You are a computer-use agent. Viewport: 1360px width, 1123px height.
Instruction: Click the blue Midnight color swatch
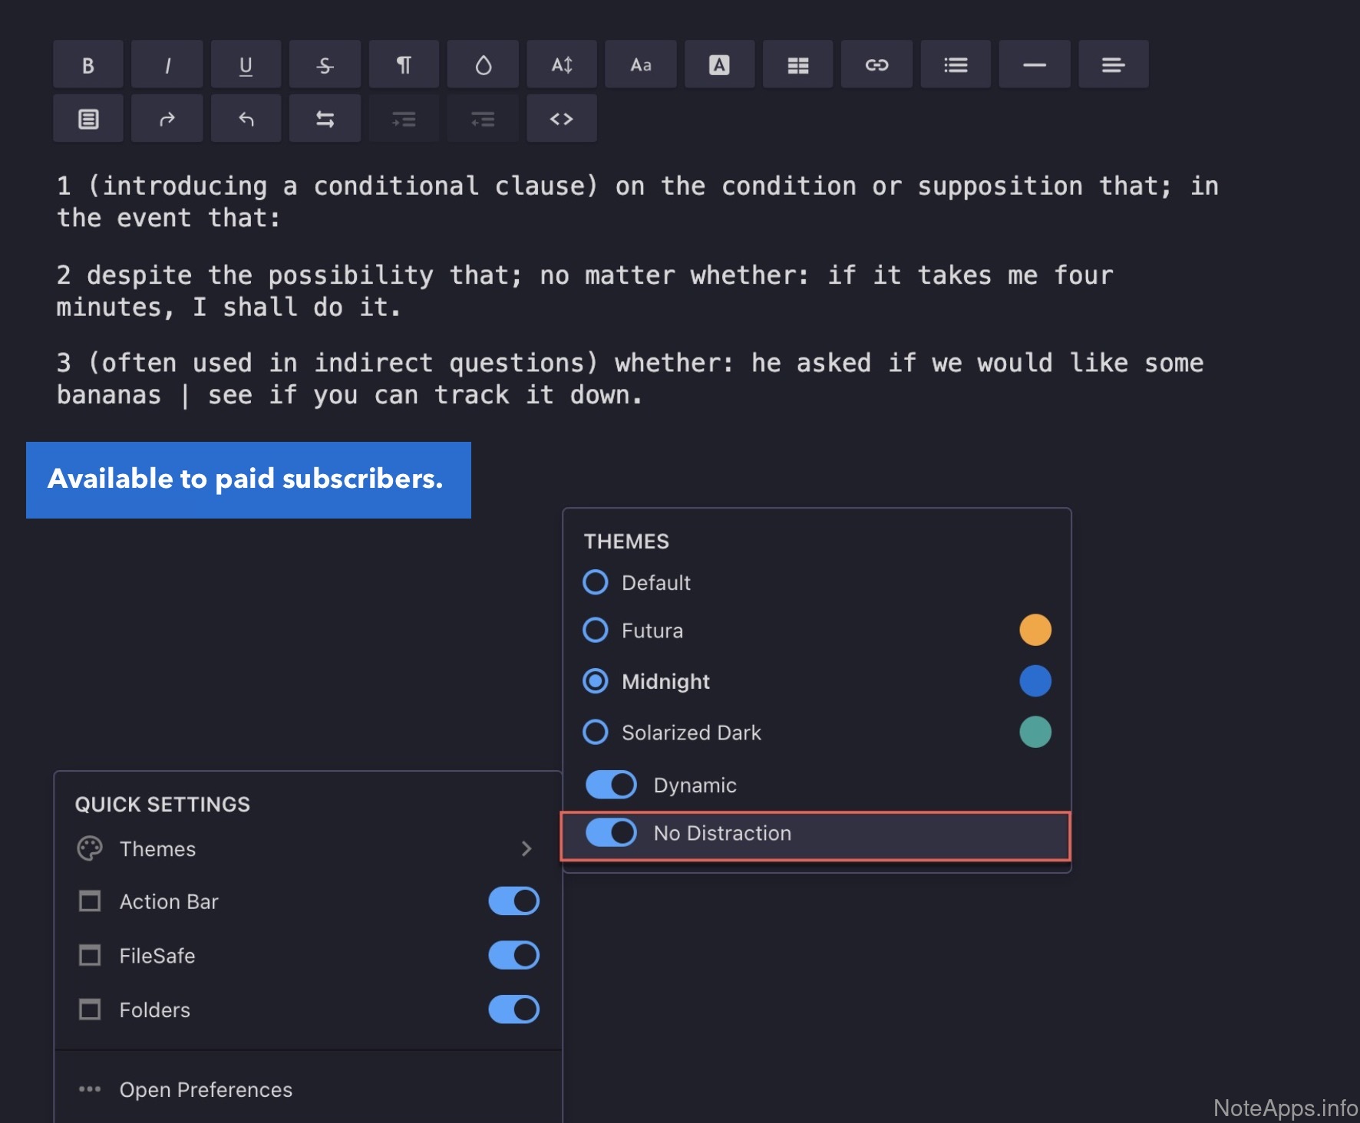1035,681
